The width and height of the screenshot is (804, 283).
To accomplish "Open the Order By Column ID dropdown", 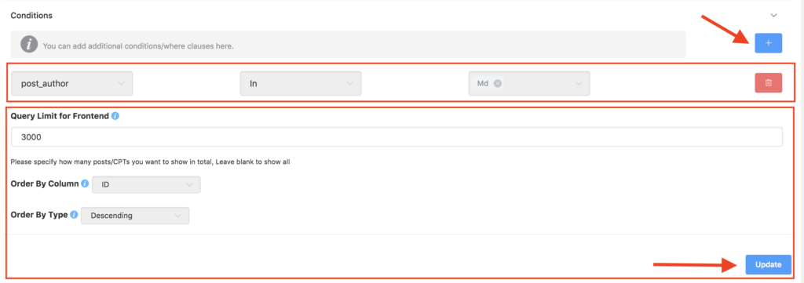I will tap(146, 184).
